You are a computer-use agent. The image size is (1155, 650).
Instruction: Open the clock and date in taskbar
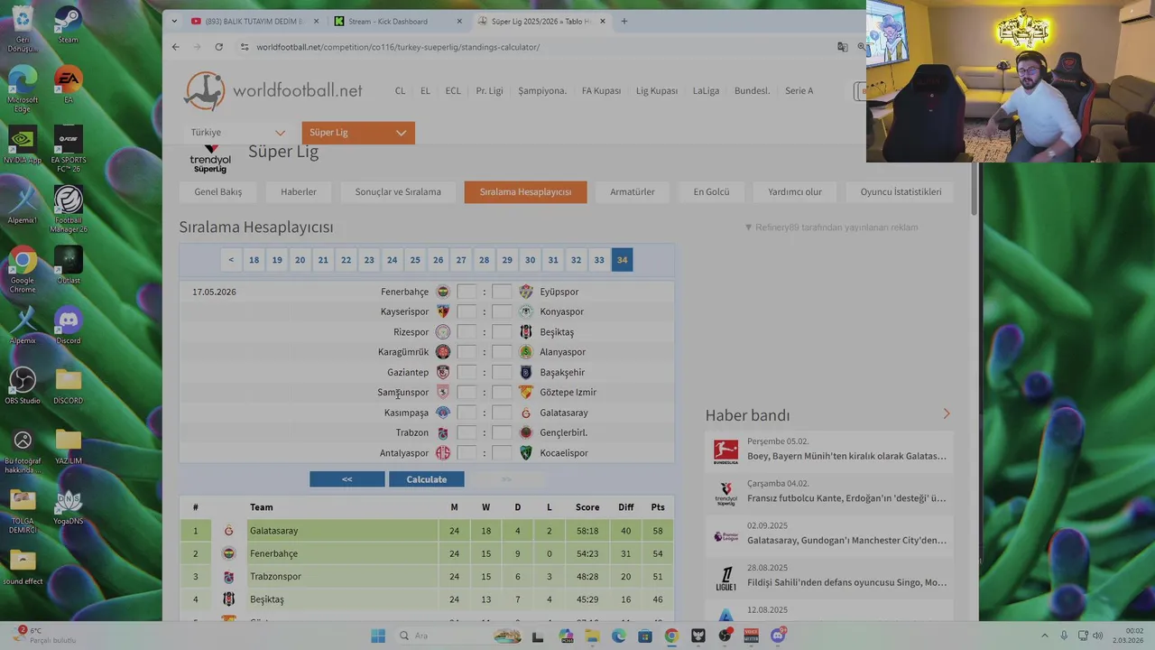click(x=1128, y=636)
